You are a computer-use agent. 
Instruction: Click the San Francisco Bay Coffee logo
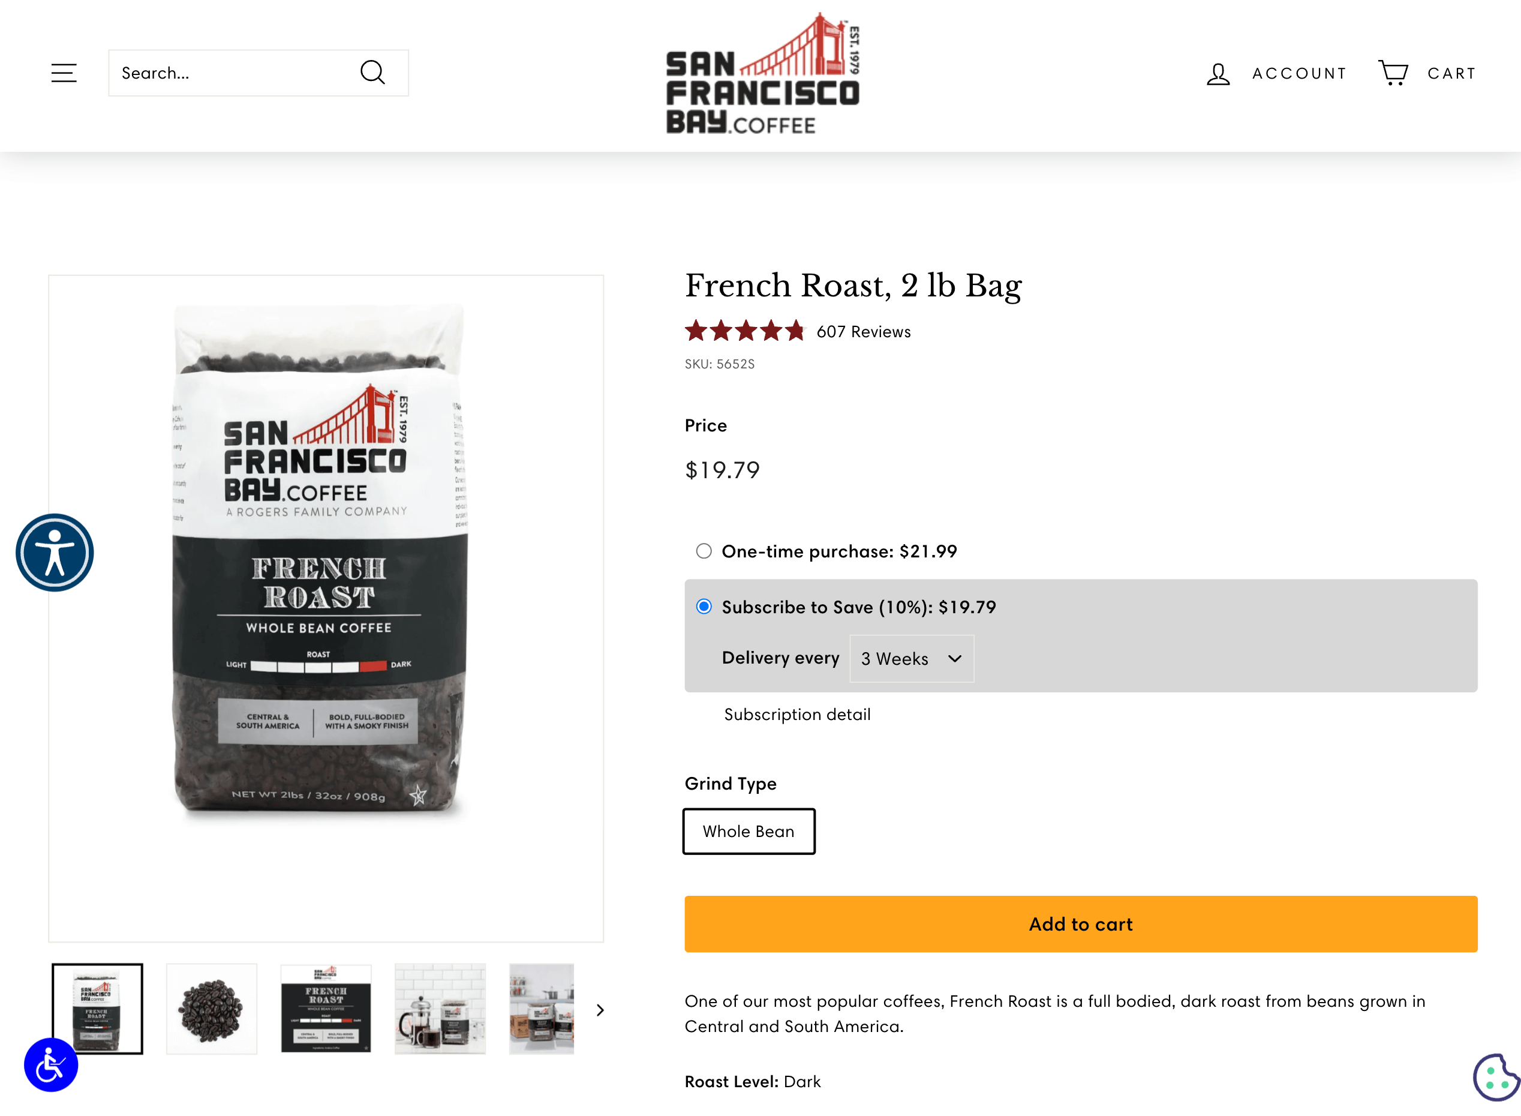point(762,74)
